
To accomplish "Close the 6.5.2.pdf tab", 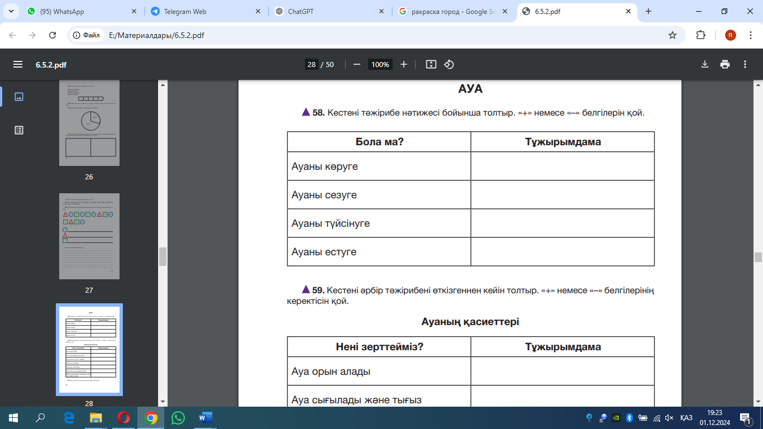I will tap(628, 11).
